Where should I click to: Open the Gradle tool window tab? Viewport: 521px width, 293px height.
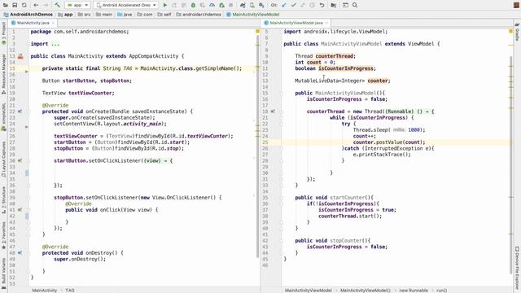[x=518, y=32]
